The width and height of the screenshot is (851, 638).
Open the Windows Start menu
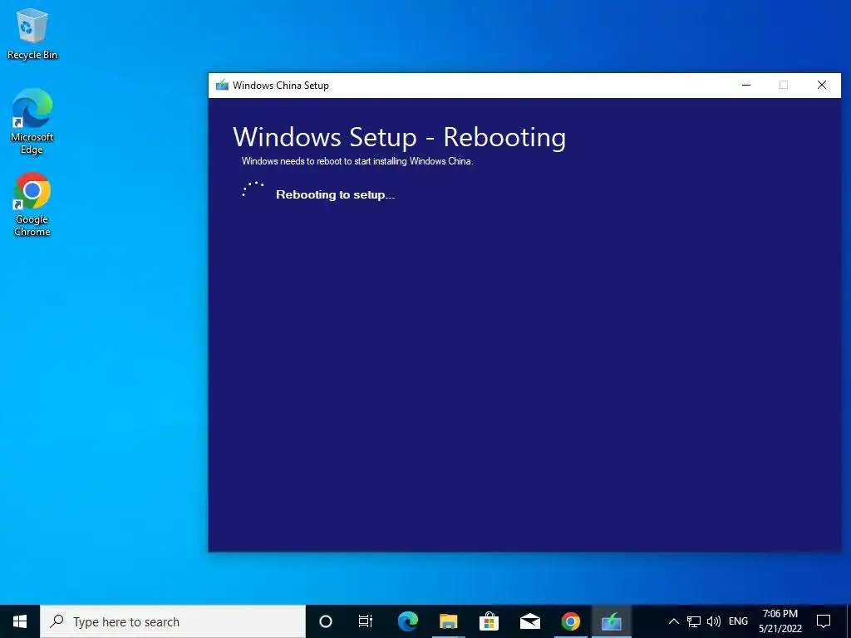click(x=20, y=621)
